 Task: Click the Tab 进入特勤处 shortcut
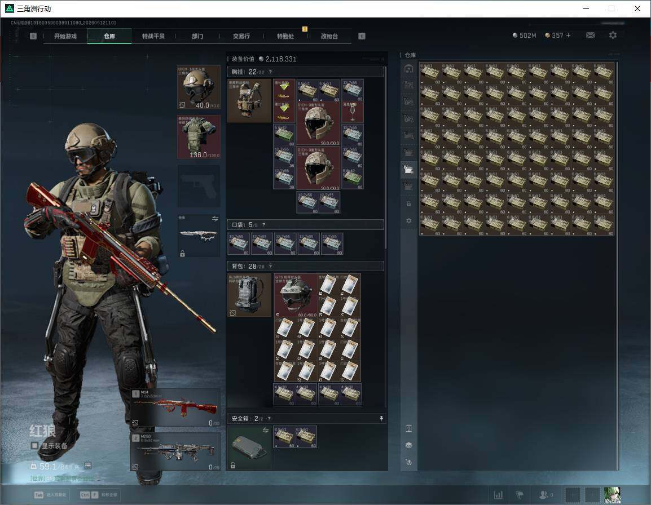[x=50, y=495]
